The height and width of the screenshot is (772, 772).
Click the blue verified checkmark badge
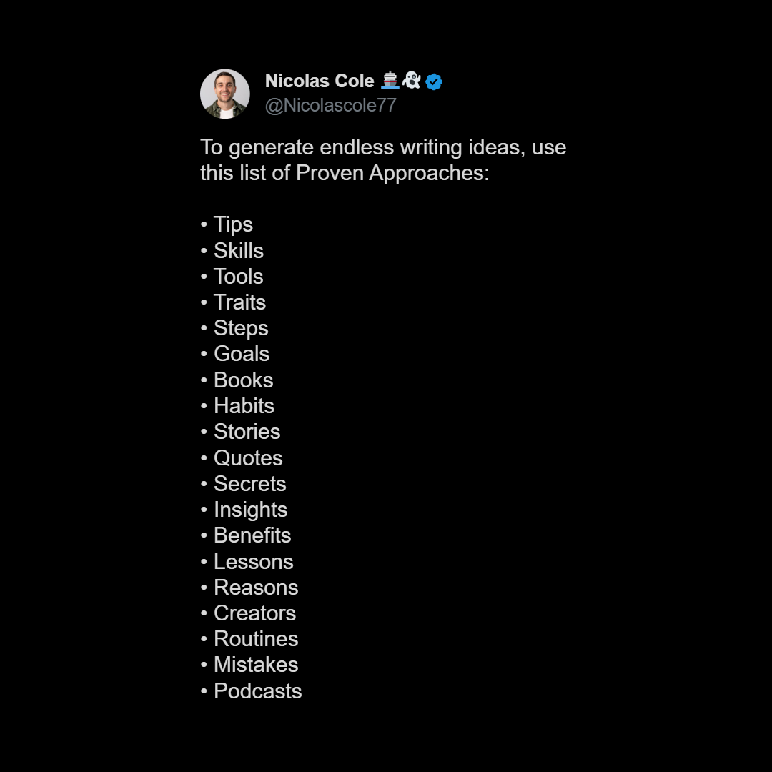[x=434, y=81]
